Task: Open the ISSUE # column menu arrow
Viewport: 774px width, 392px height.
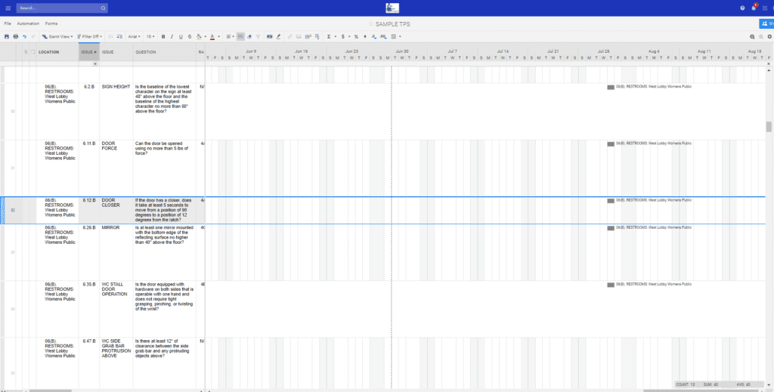Action: pyautogui.click(x=94, y=63)
